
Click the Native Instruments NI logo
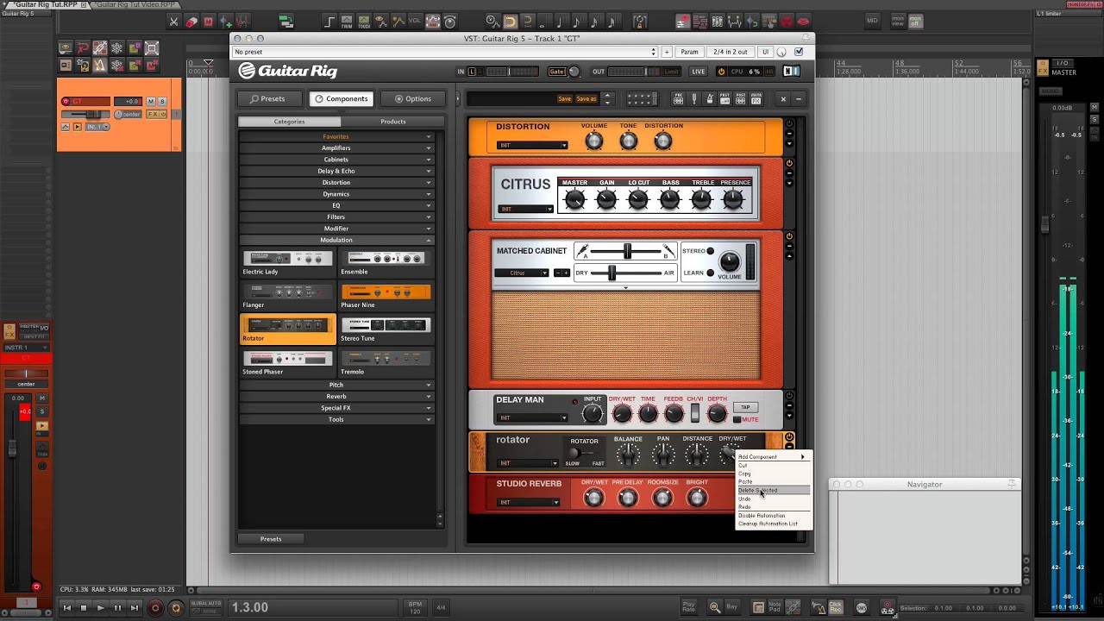point(792,71)
